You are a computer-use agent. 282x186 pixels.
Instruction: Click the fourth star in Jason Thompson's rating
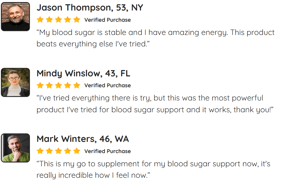click(x=67, y=19)
